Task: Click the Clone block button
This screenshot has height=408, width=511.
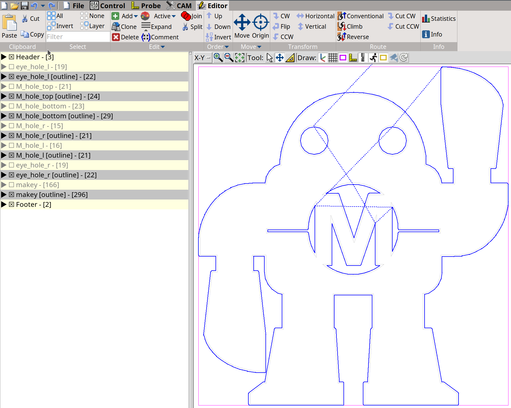Action: (x=124, y=27)
